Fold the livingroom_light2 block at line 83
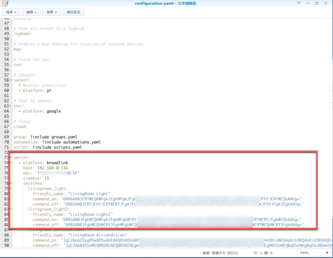Screen dimensions: 333x258 click(x=11, y=209)
